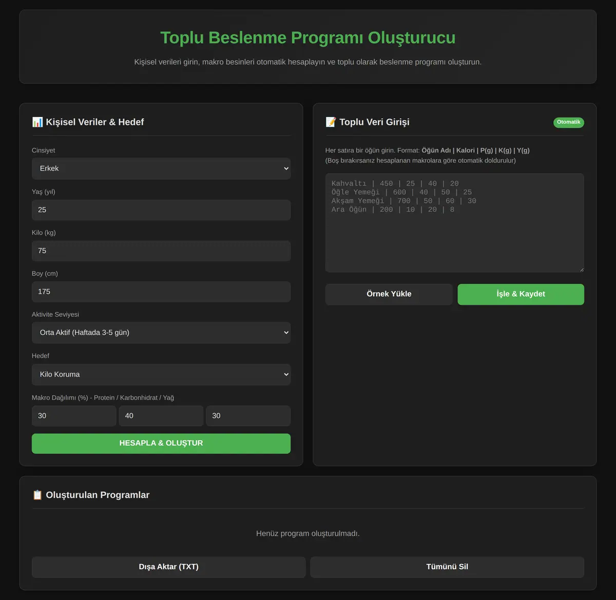616x600 pixels.
Task: Click the textarea resize handle corner
Action: 581,269
